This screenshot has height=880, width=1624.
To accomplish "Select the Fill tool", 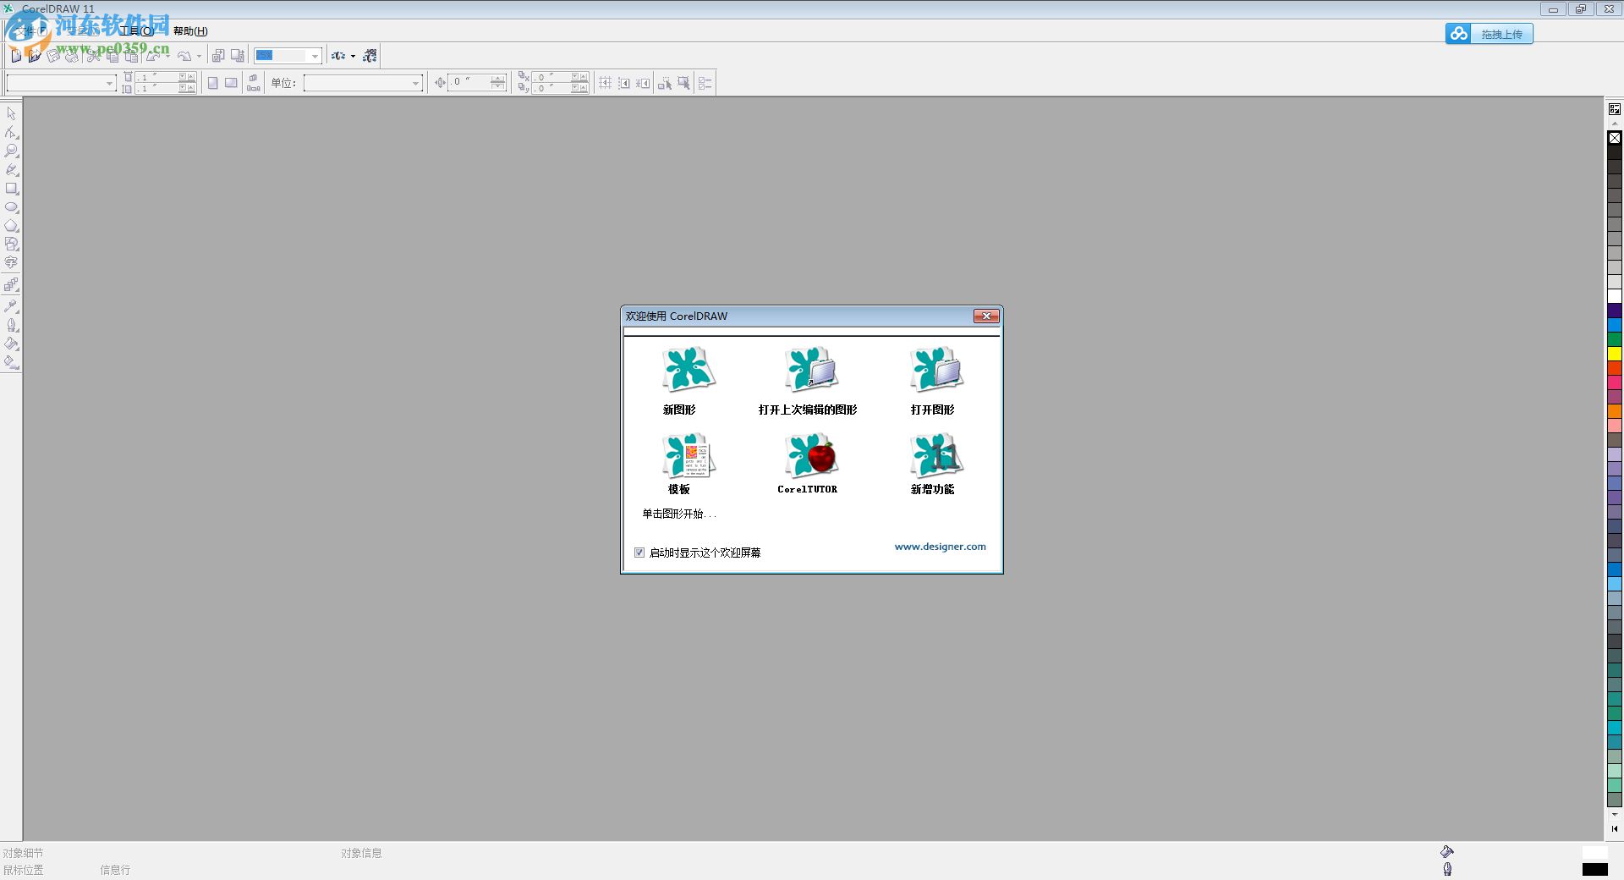I will pyautogui.click(x=11, y=344).
